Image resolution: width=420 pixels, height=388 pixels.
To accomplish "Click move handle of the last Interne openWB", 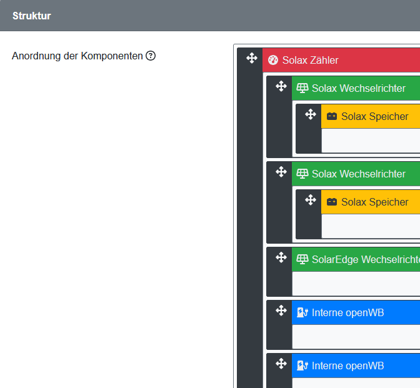I will 281,364.
